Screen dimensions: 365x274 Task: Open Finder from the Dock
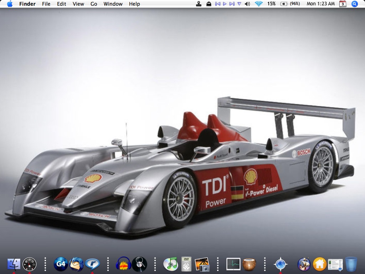click(x=14, y=264)
